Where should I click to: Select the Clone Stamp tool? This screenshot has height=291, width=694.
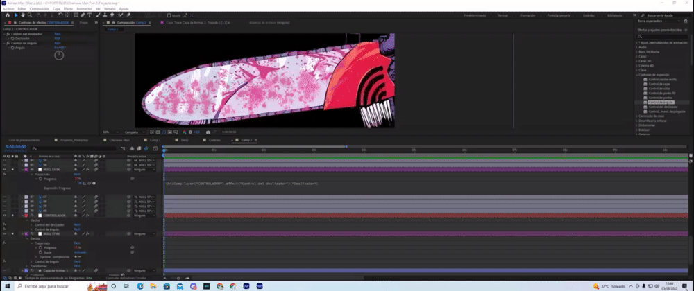pos(105,15)
